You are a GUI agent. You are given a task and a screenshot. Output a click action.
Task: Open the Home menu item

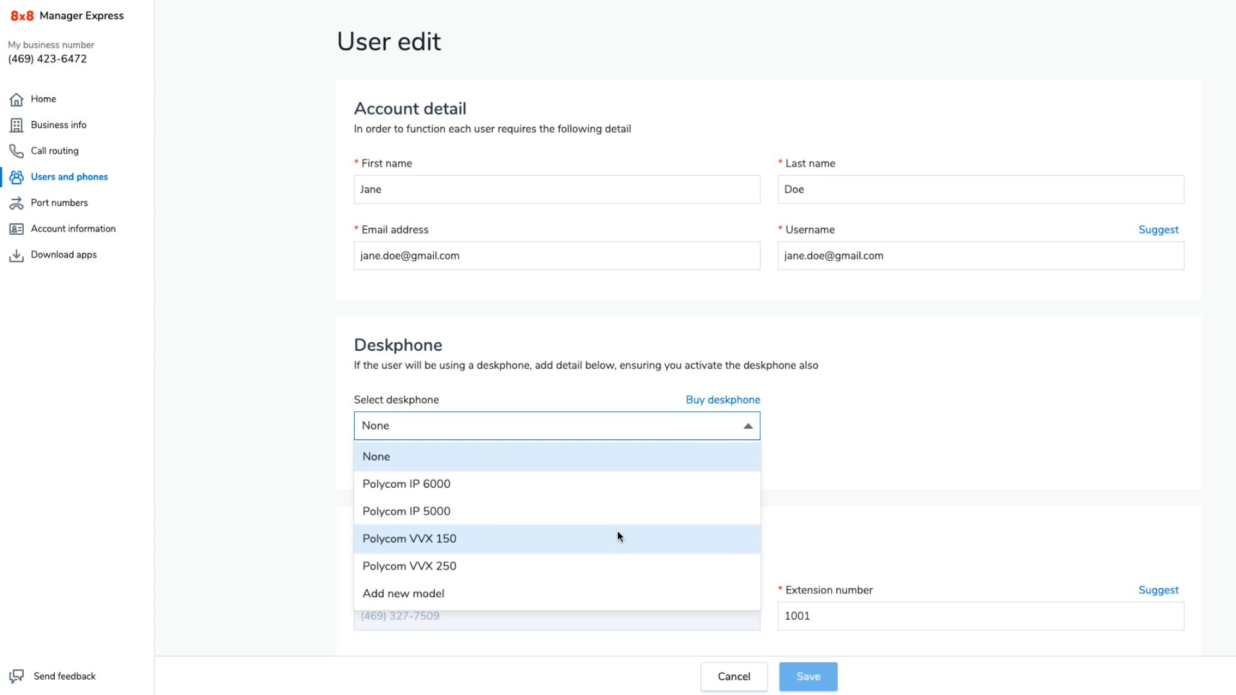point(43,99)
